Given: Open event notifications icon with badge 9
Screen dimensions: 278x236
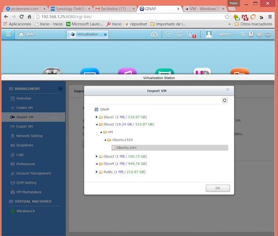Looking at the screenshot, I should click(x=191, y=34).
